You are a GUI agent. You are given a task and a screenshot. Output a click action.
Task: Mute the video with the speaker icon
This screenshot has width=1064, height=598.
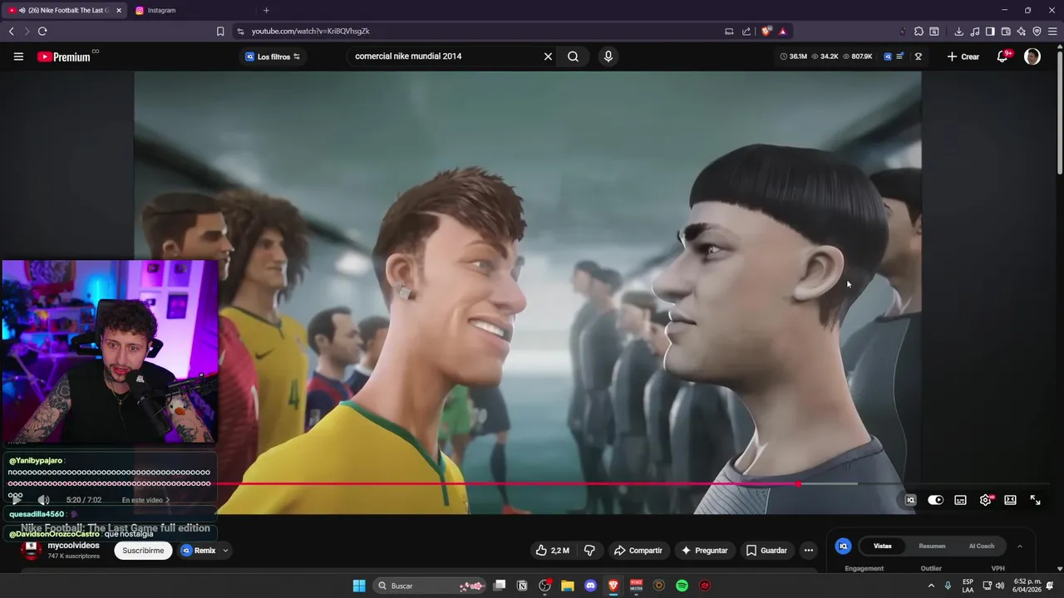43,500
